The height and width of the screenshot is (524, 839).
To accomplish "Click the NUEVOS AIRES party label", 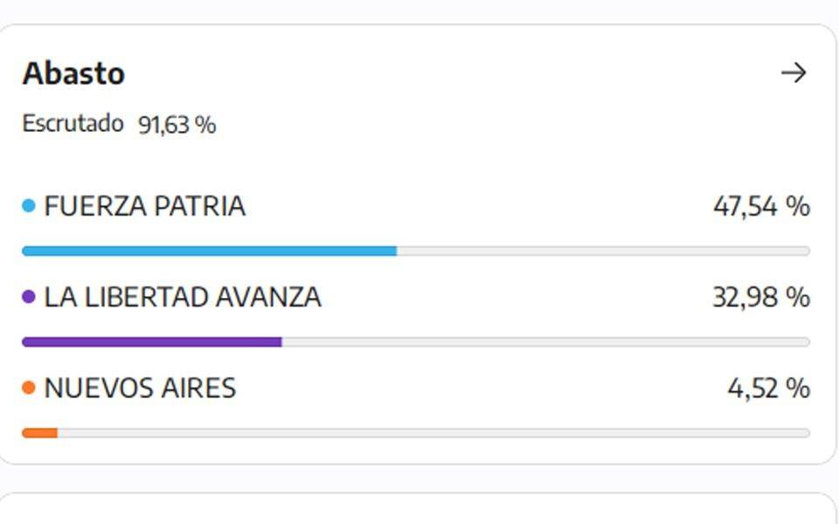I will (x=140, y=388).
